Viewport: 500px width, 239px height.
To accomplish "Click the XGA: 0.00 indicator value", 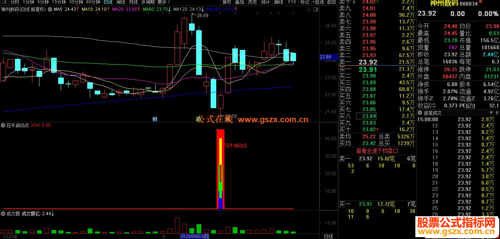I will click(41, 125).
